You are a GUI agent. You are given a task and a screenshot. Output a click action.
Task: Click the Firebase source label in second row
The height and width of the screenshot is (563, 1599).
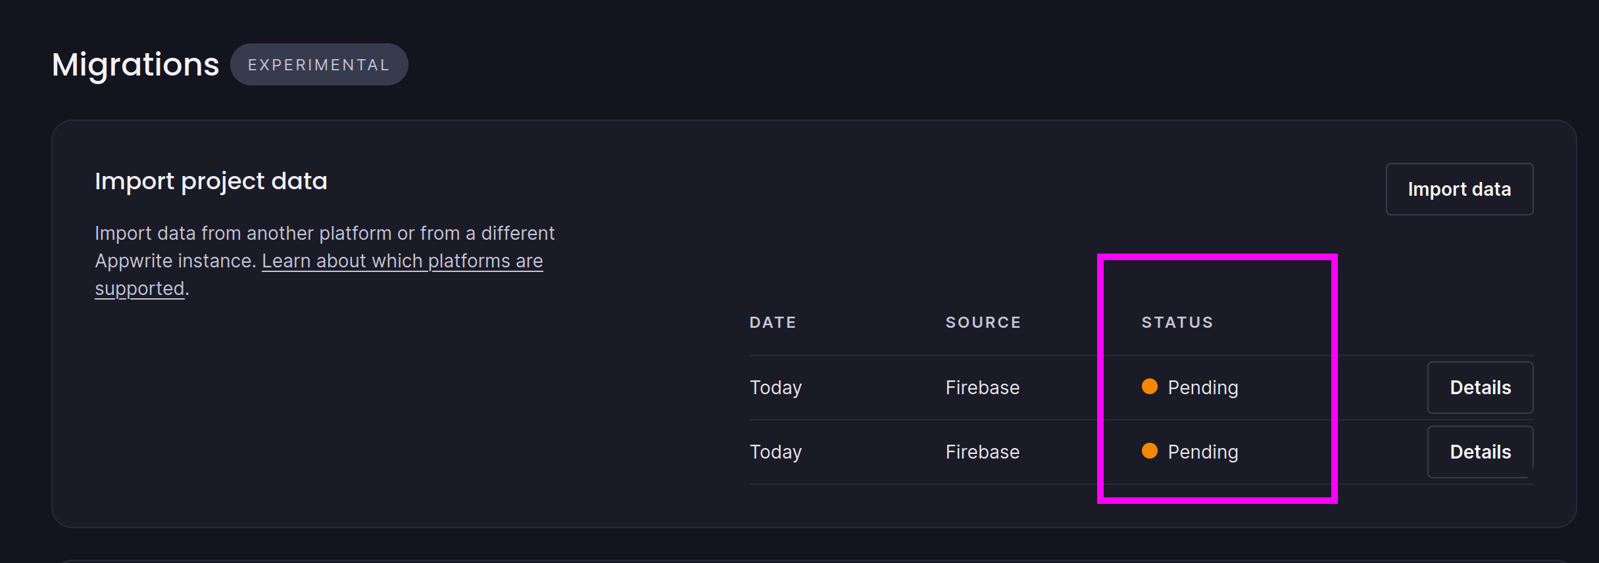(981, 451)
